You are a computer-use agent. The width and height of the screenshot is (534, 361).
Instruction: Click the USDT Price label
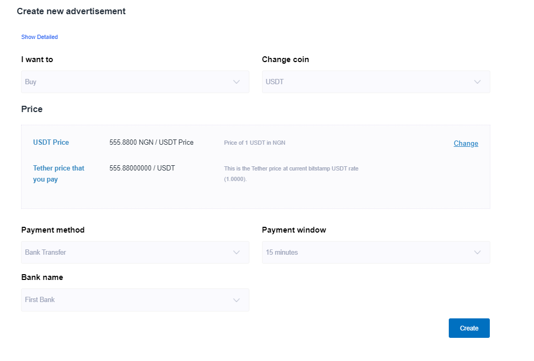pos(51,142)
